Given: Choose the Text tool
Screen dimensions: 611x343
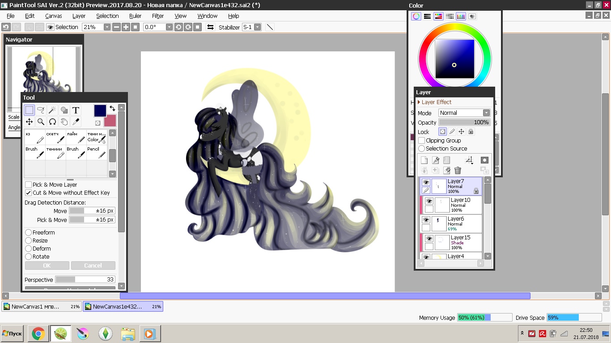Looking at the screenshot, I should click(x=76, y=110).
